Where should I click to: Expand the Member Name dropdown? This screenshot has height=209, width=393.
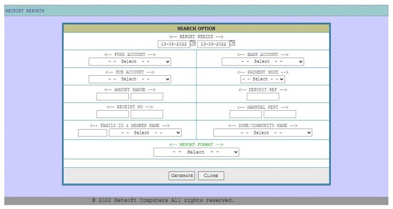145,133
